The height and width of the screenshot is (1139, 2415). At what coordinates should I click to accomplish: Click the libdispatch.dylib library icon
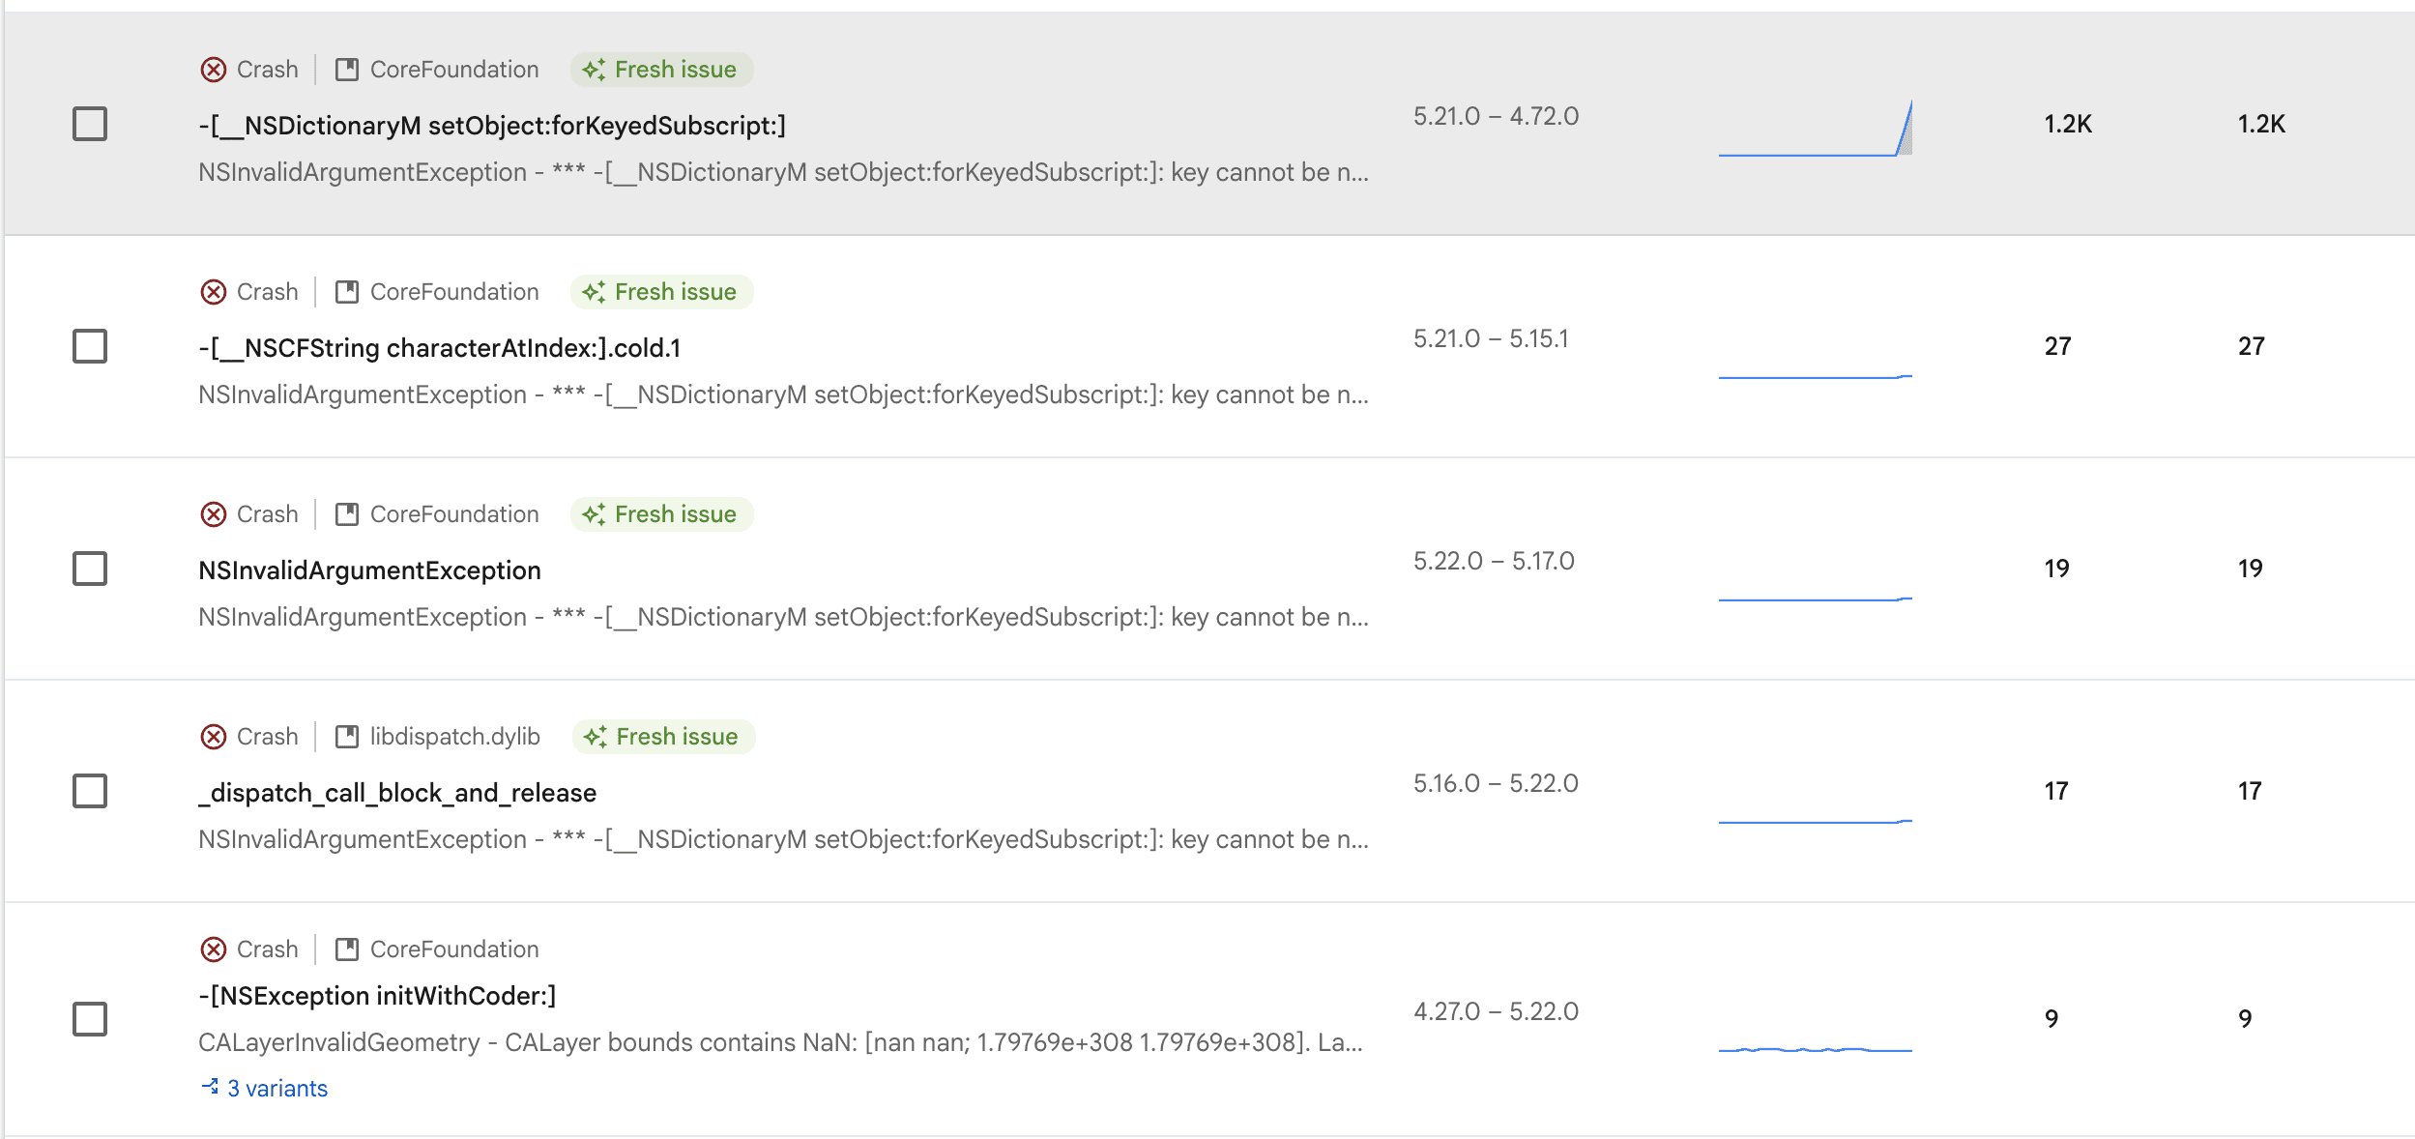click(x=347, y=737)
